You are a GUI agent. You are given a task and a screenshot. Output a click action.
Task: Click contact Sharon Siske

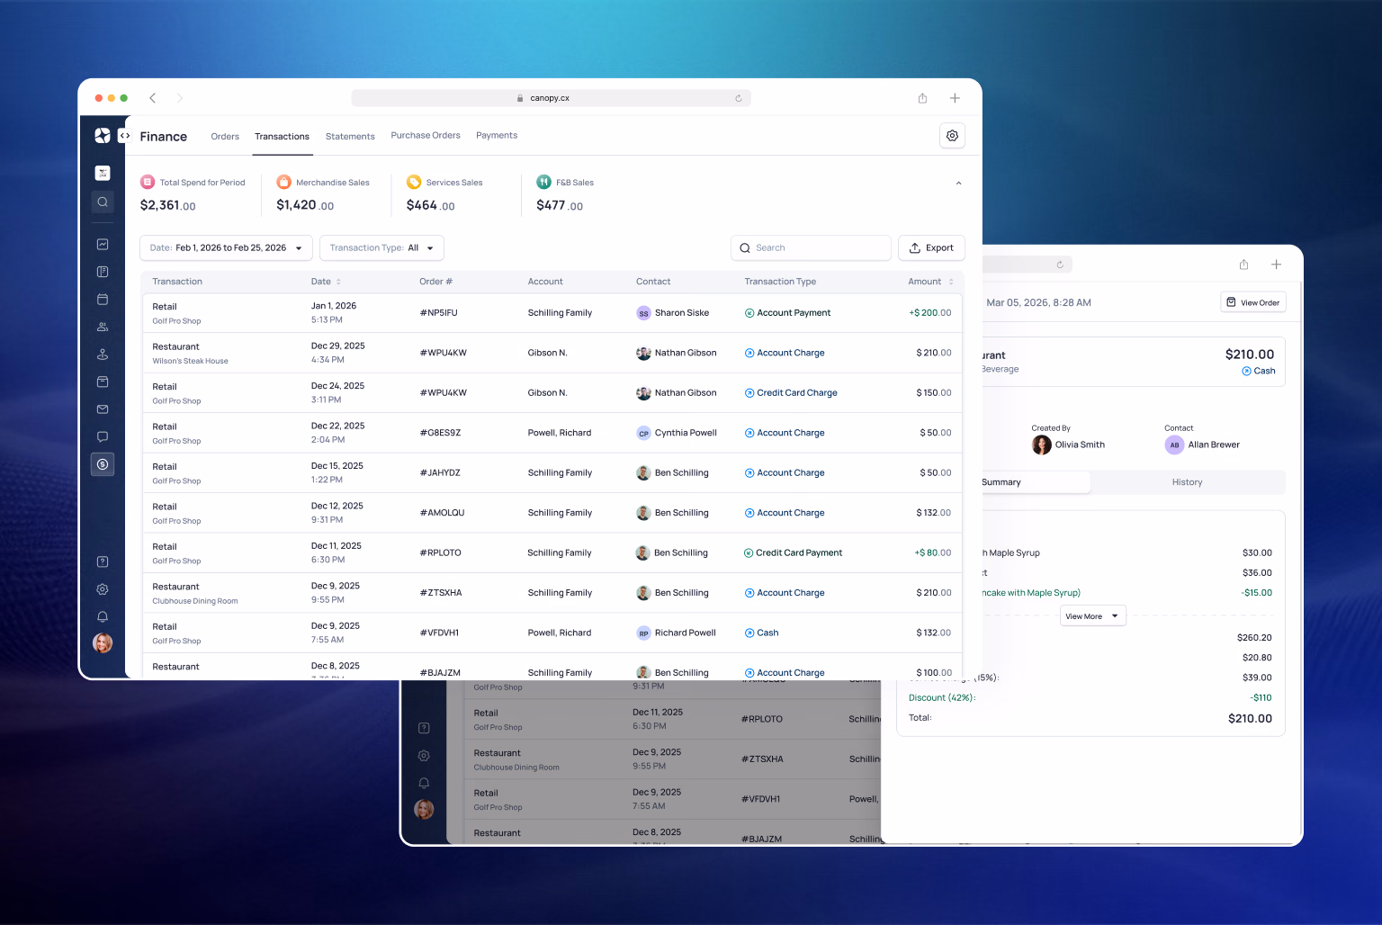click(672, 313)
